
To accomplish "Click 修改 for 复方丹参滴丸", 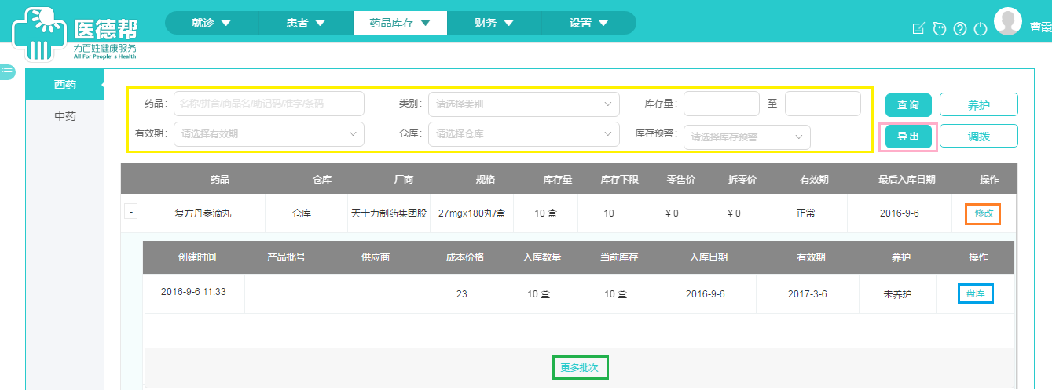I will point(984,213).
